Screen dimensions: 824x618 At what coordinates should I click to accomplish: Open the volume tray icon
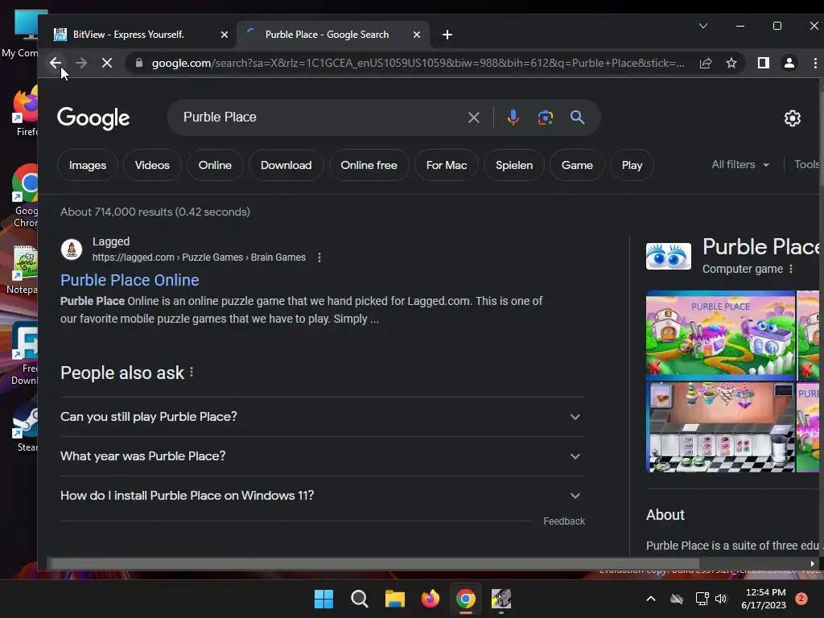[x=721, y=599]
